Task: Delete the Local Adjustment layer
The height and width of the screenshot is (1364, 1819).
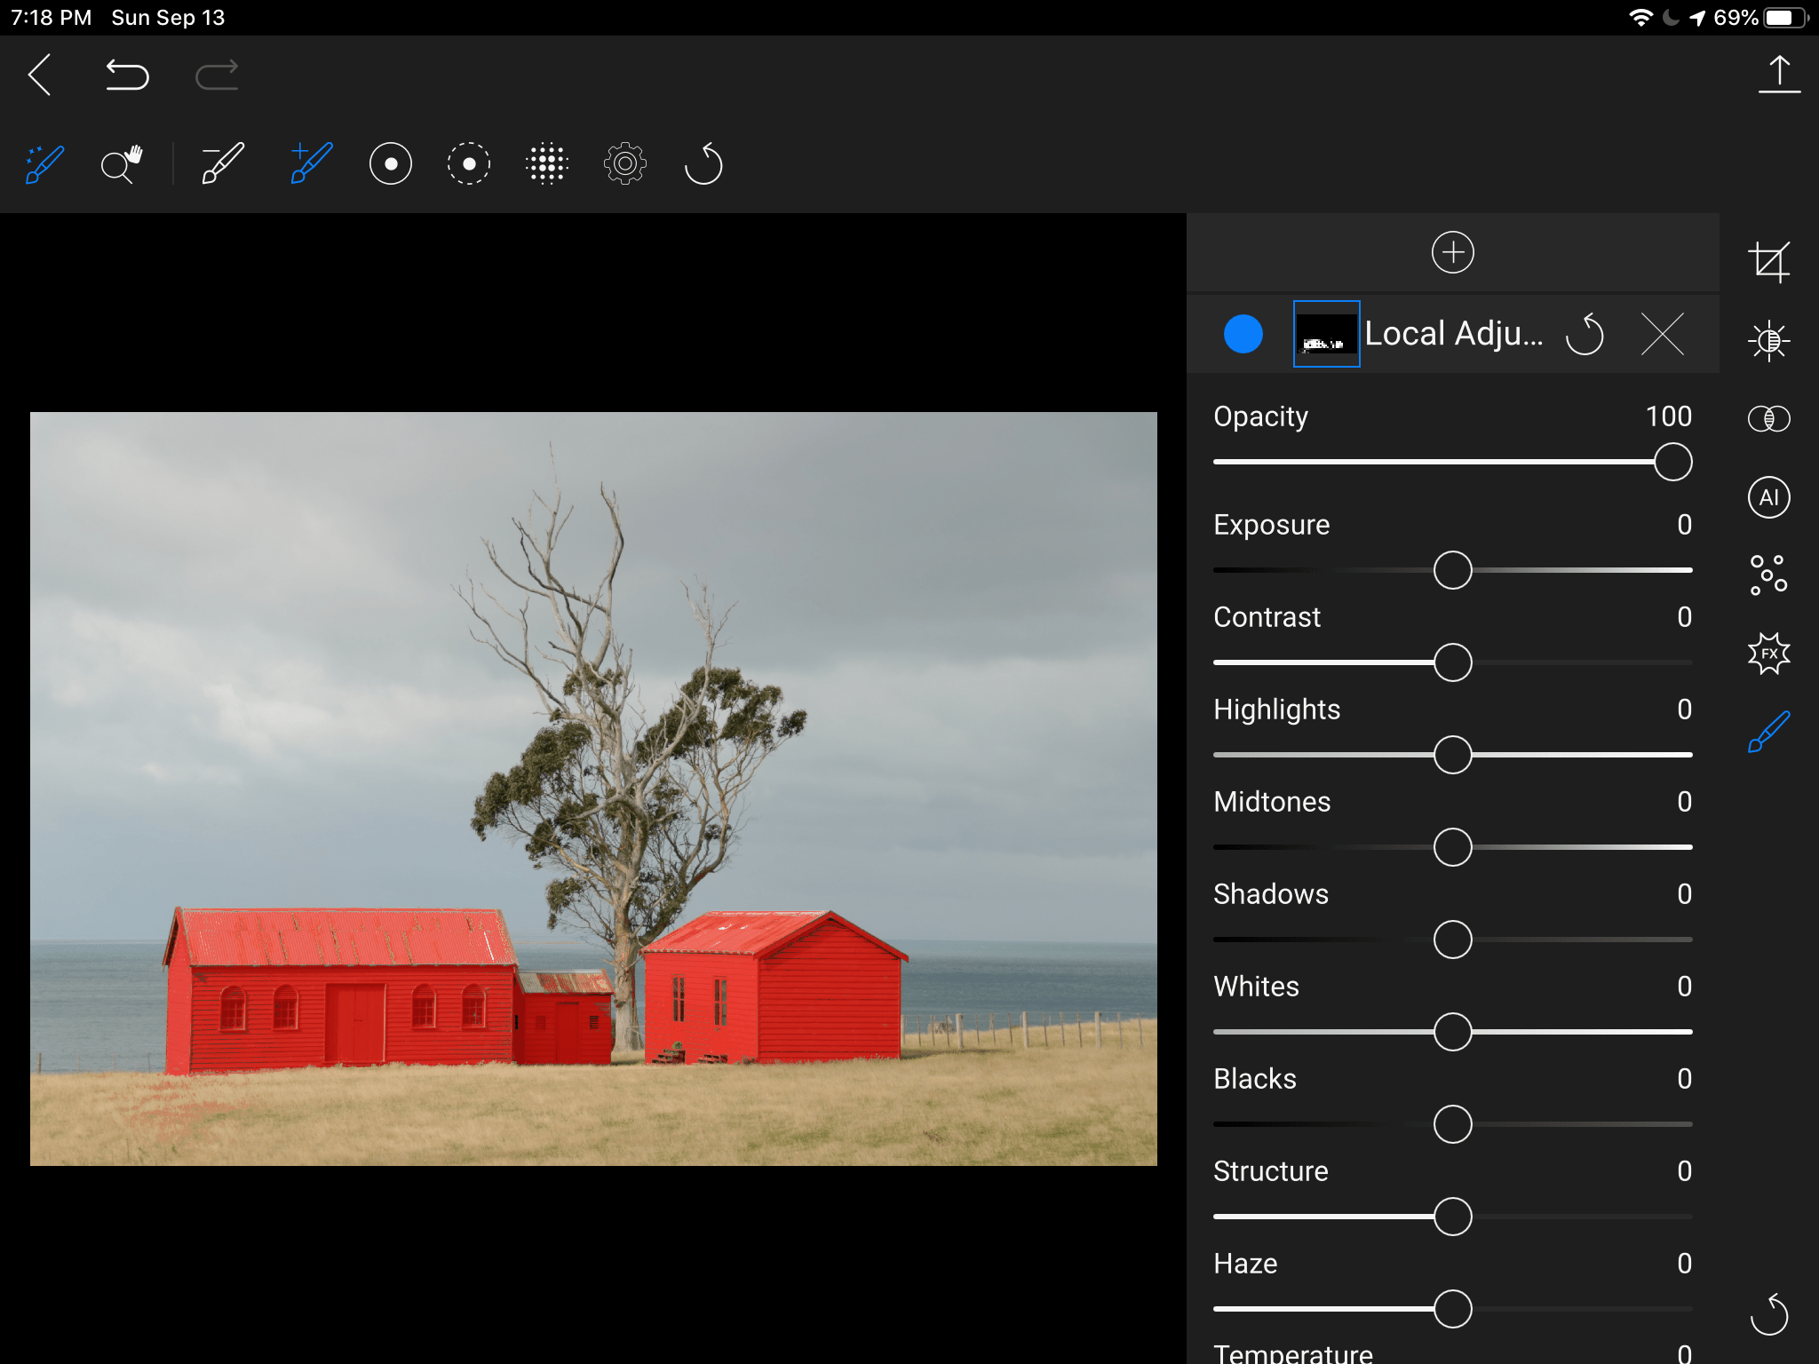Action: 1663,334
